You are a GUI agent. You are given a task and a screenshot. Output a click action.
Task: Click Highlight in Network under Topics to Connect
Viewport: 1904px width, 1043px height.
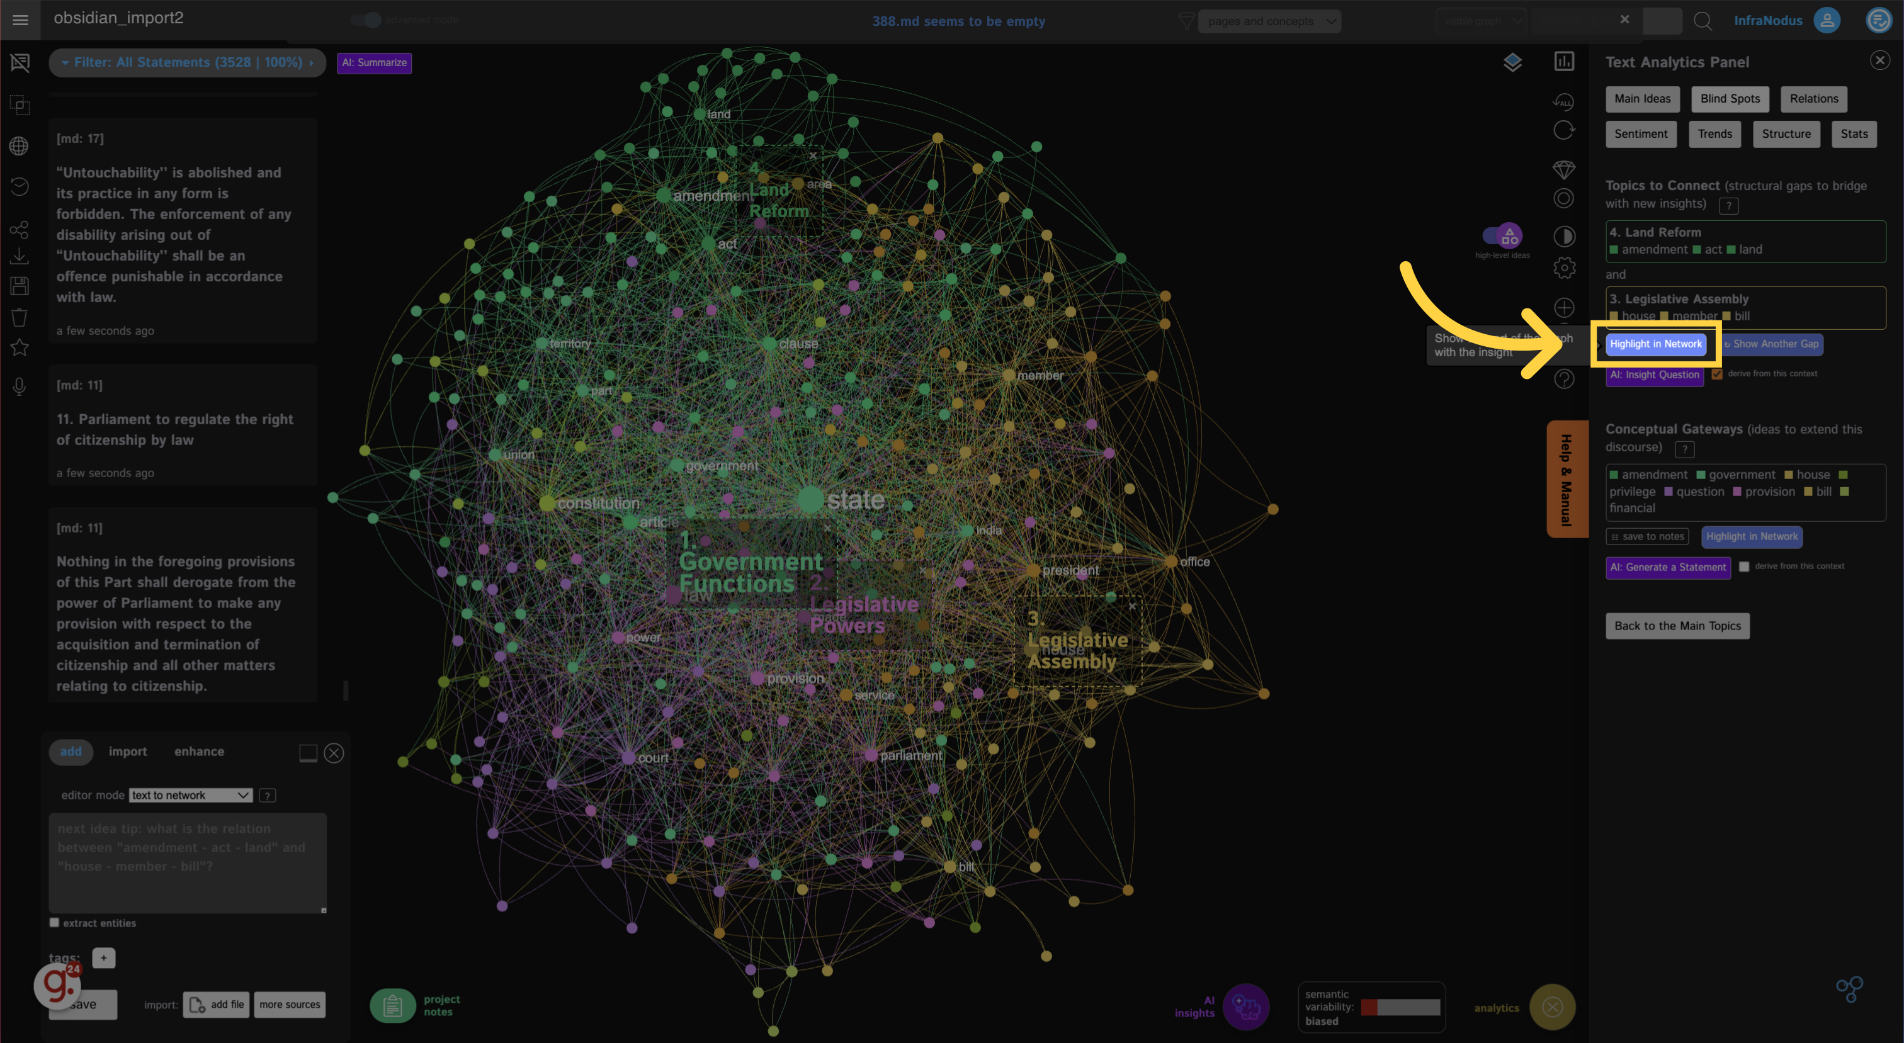[1656, 344]
